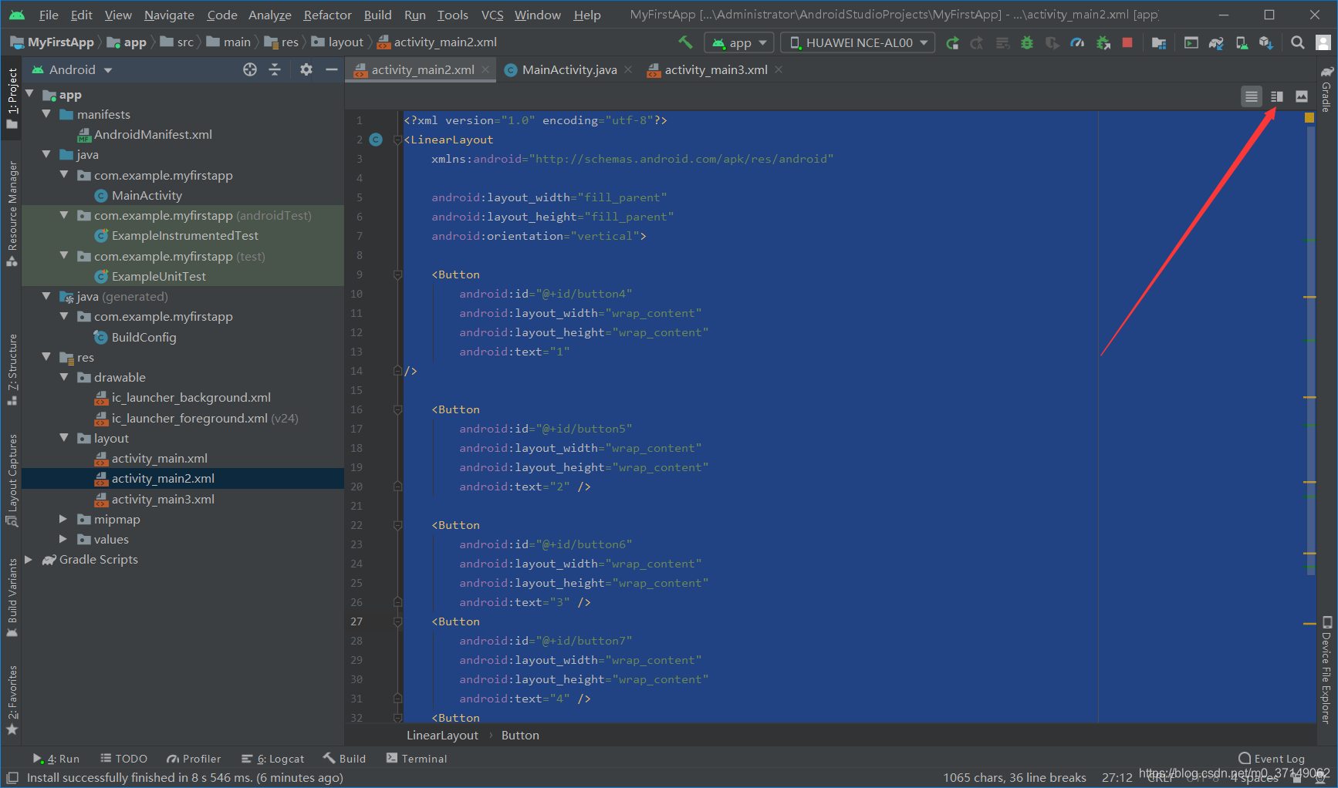Collapse all in Project panel icon
This screenshot has height=788, width=1338.
click(275, 70)
